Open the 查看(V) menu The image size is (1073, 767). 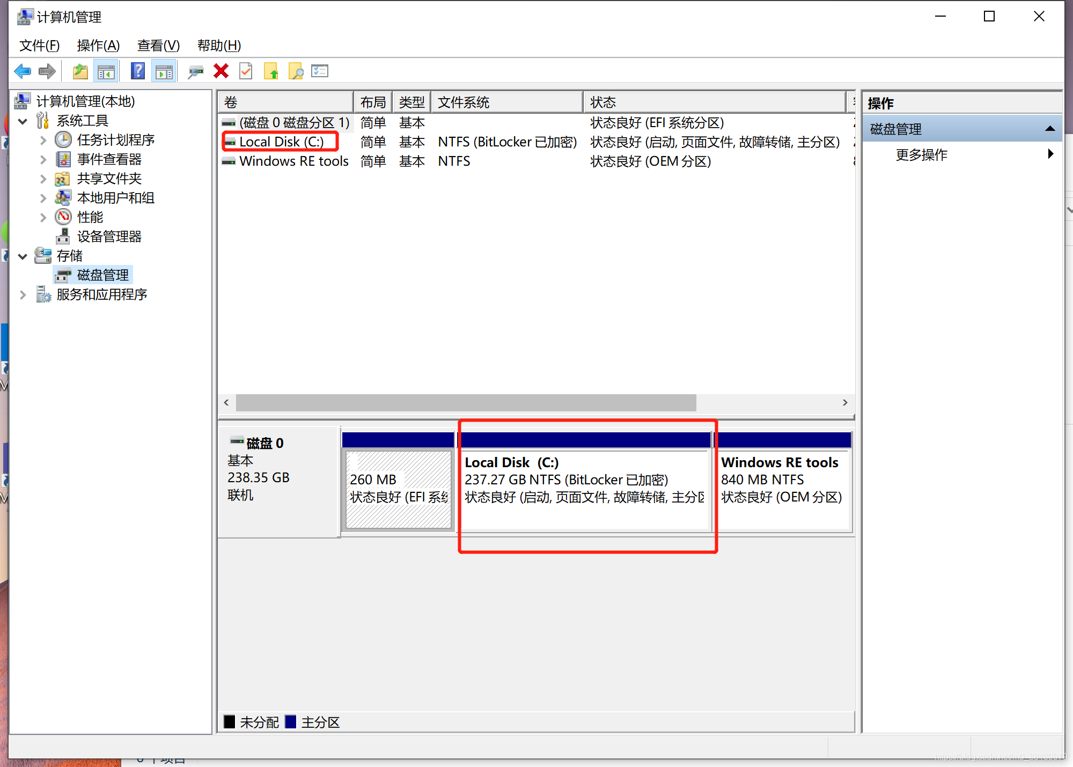pos(158,46)
